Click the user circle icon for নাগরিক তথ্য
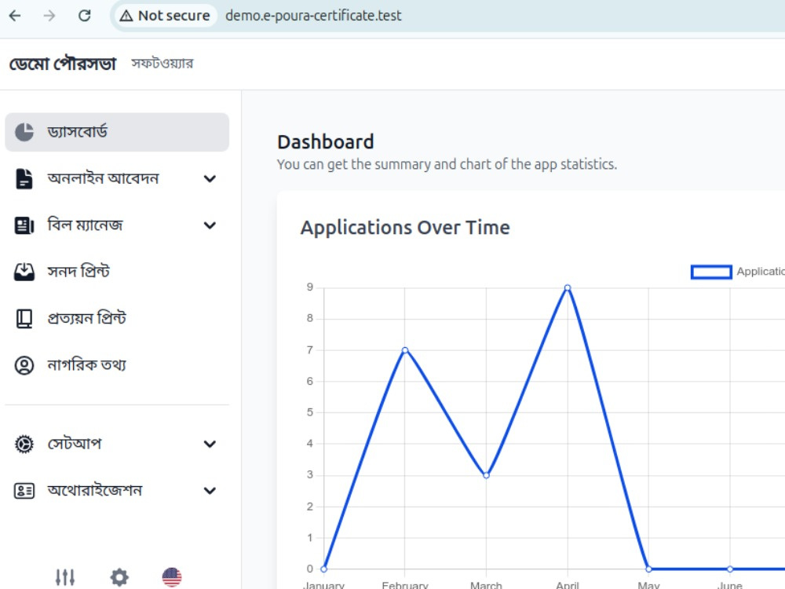This screenshot has width=785, height=589. (x=24, y=365)
